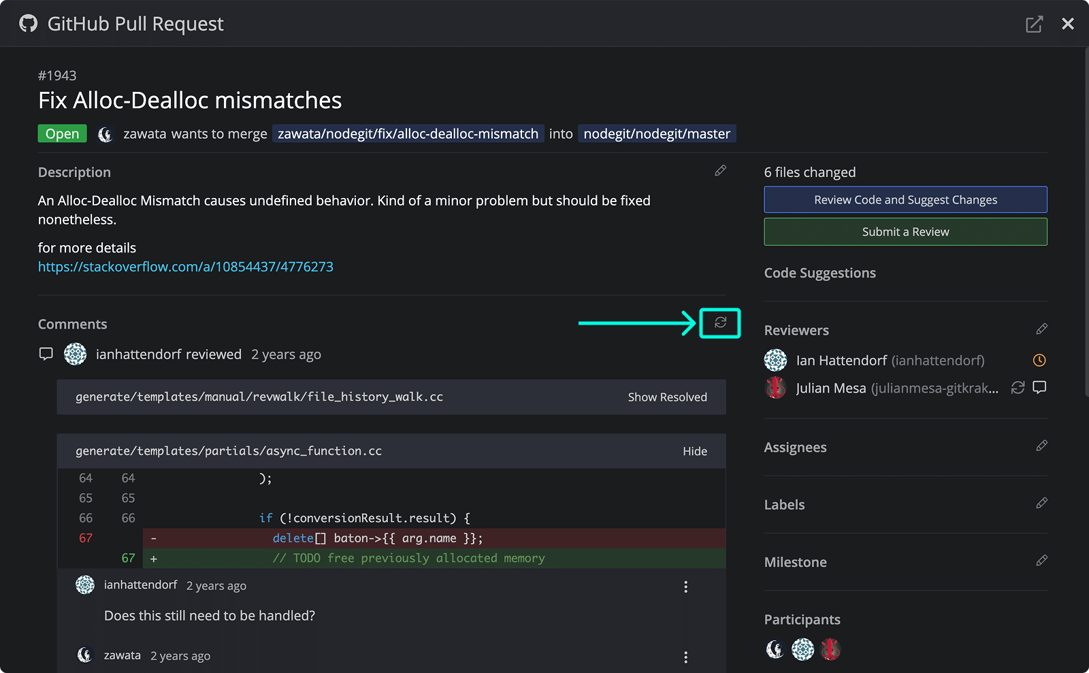The image size is (1089, 673).
Task: Edit the Labels section
Action: (x=1041, y=503)
